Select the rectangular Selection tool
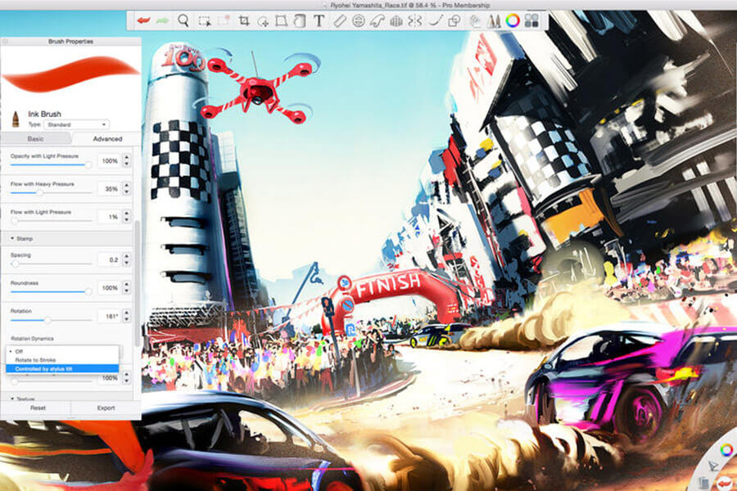Screen dimensions: 737x491 tap(205, 21)
